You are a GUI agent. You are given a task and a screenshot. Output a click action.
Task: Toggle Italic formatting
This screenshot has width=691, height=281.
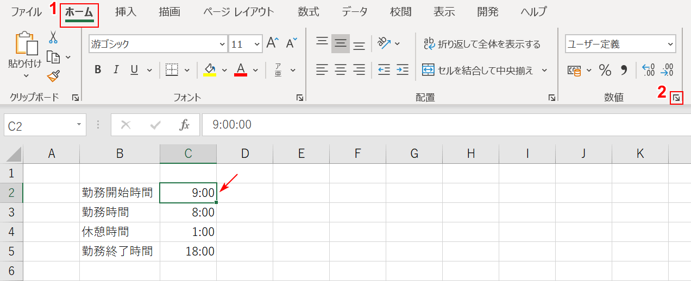[116, 69]
